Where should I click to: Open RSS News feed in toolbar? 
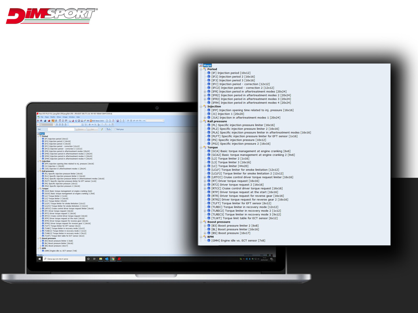97,121
